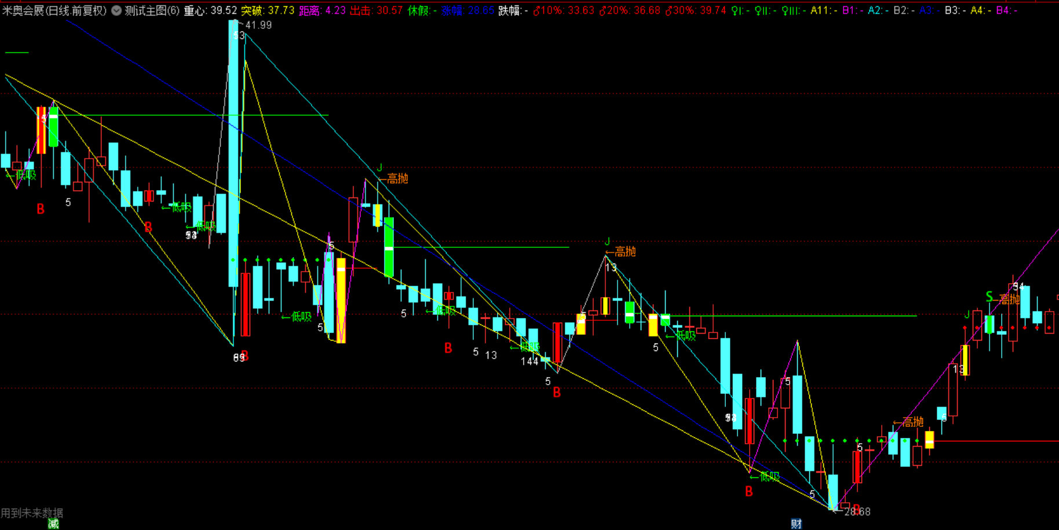Click the yellow A11 indicator label

824,10
